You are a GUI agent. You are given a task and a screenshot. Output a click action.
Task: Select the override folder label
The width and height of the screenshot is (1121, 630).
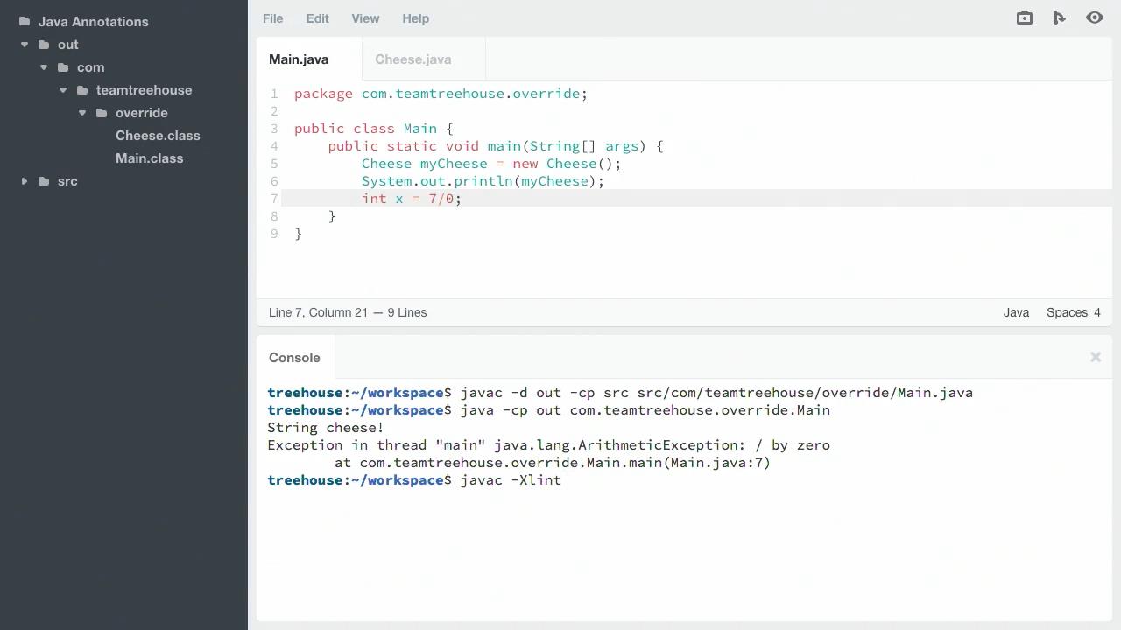141,113
